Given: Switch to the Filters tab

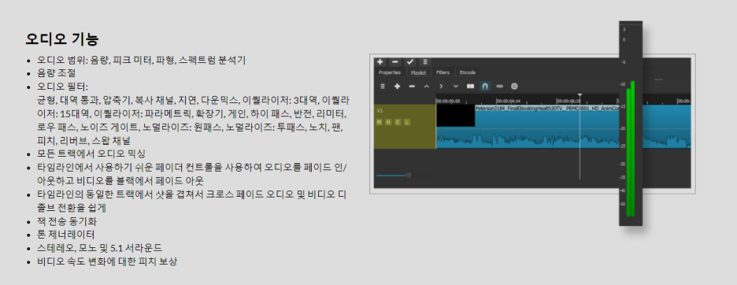Looking at the screenshot, I should (x=443, y=72).
